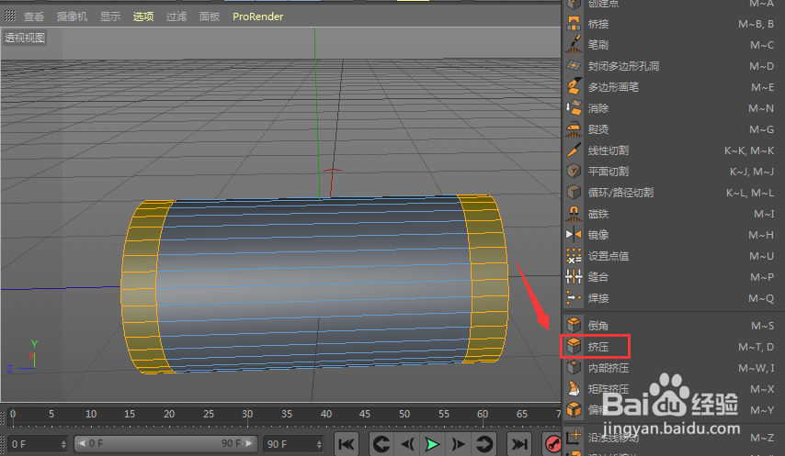Click the 消除 dissolve tool icon

(x=574, y=108)
